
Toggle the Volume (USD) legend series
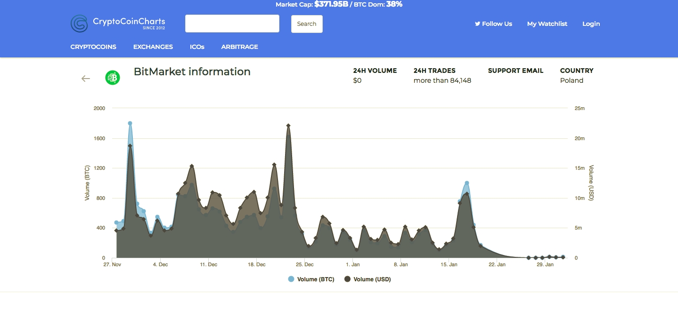(368, 279)
